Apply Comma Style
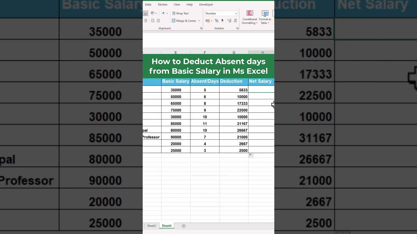 pyautogui.click(x=222, y=21)
